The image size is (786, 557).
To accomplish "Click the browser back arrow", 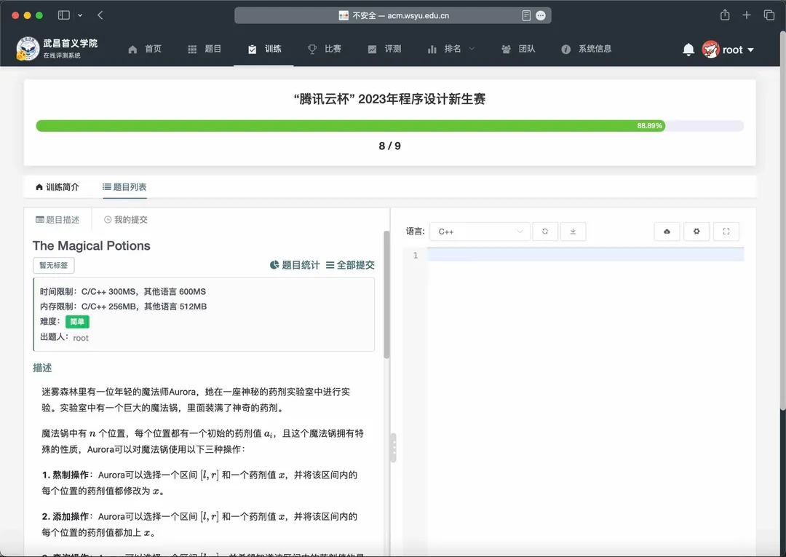I will [x=100, y=15].
